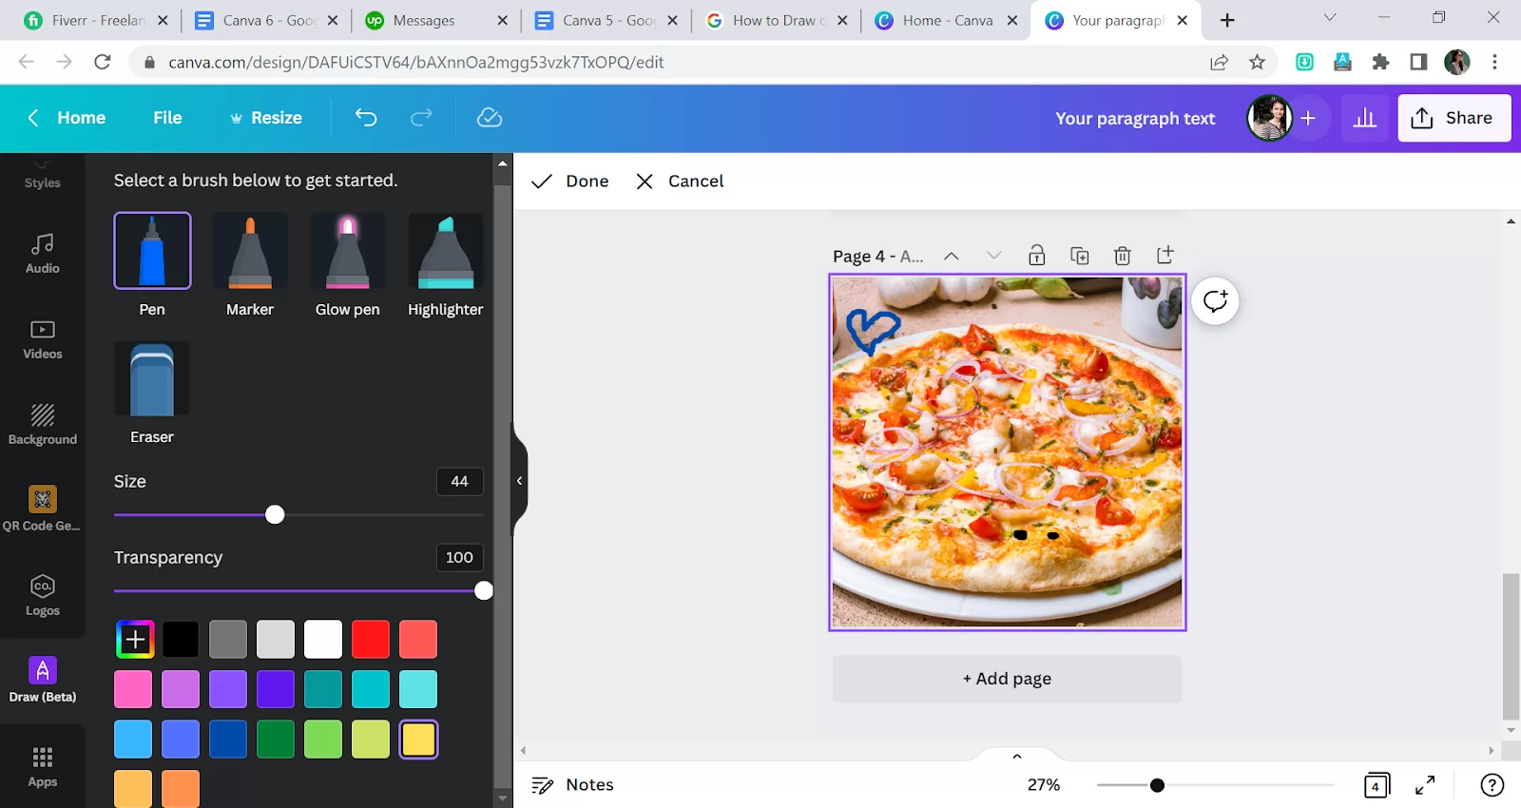
Task: Open the Logos sidebar panel
Action: click(43, 596)
